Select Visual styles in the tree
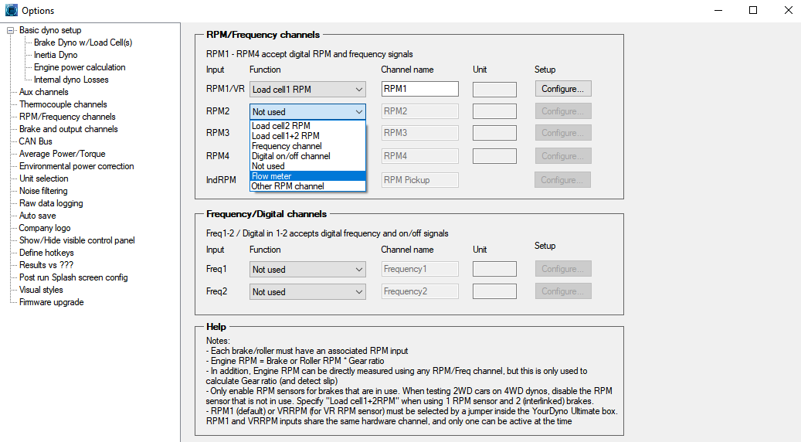This screenshot has height=442, width=801. [x=42, y=290]
